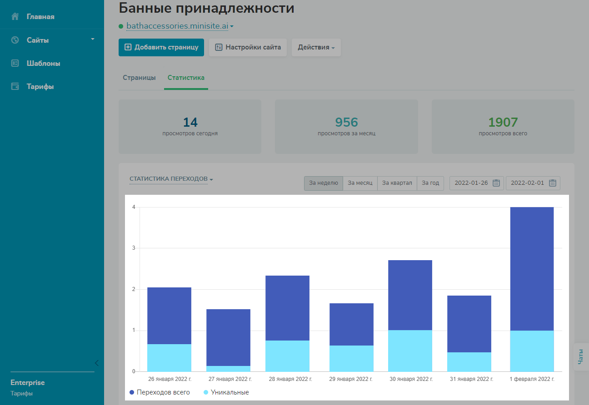Click the wallet icon next to Тарифы

pyautogui.click(x=15, y=87)
